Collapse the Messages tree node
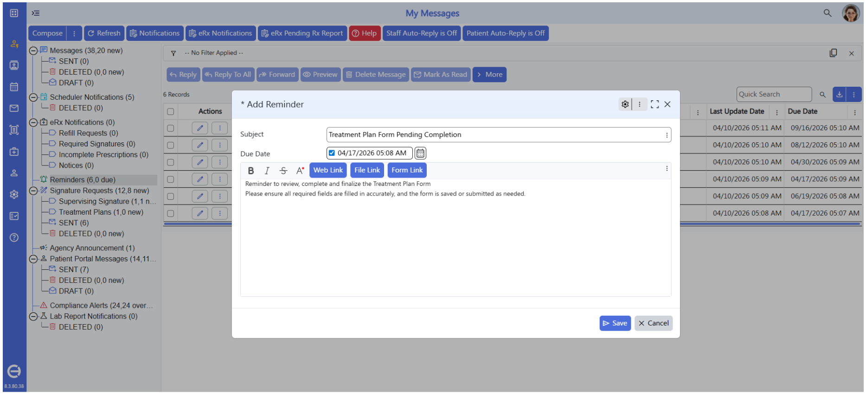The width and height of the screenshot is (866, 395). tap(33, 51)
